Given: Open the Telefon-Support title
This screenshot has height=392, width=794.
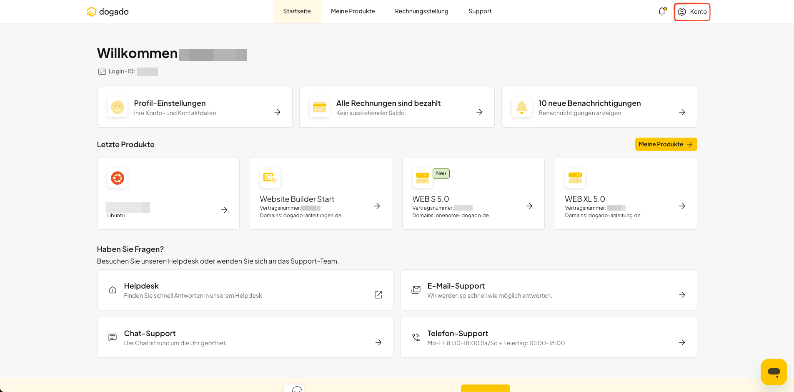Looking at the screenshot, I should pyautogui.click(x=458, y=333).
